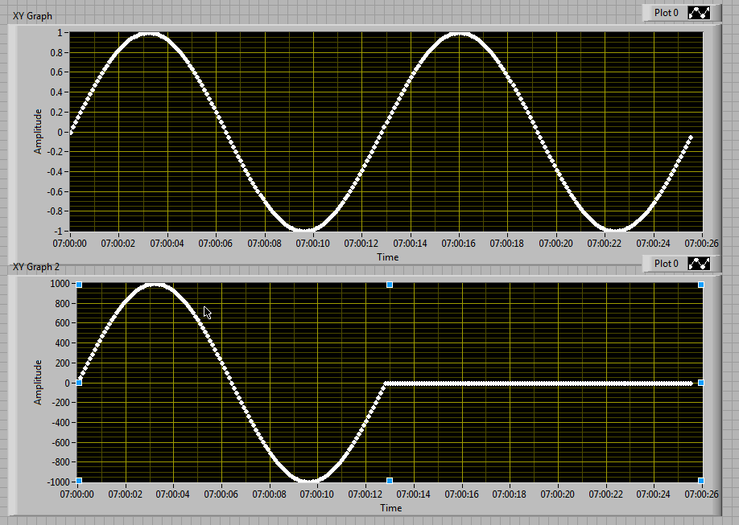739x525 pixels.
Task: Click the Time axis label of XY Graph 2
Action: (391, 508)
